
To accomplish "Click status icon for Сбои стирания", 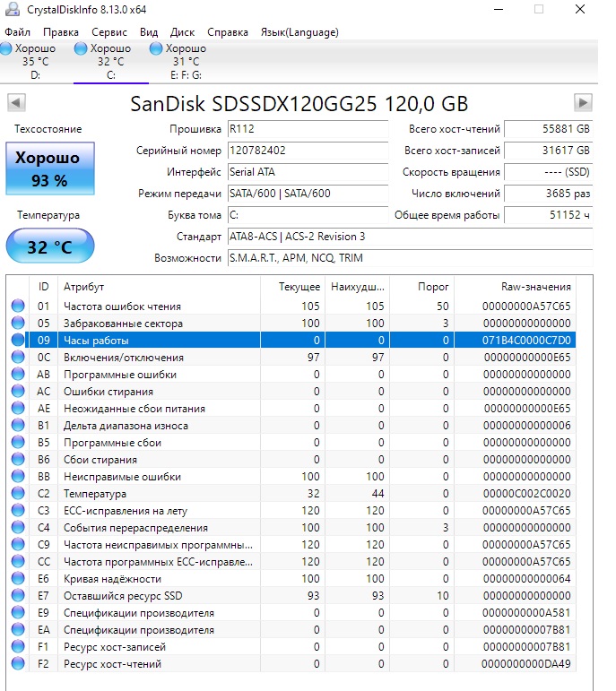I will click(x=18, y=459).
